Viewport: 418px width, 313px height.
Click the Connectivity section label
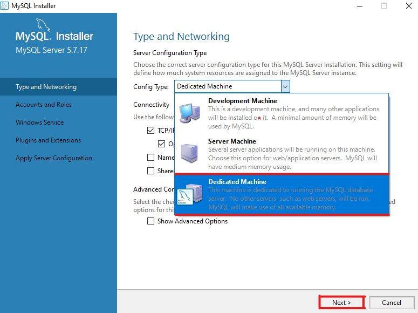point(151,105)
